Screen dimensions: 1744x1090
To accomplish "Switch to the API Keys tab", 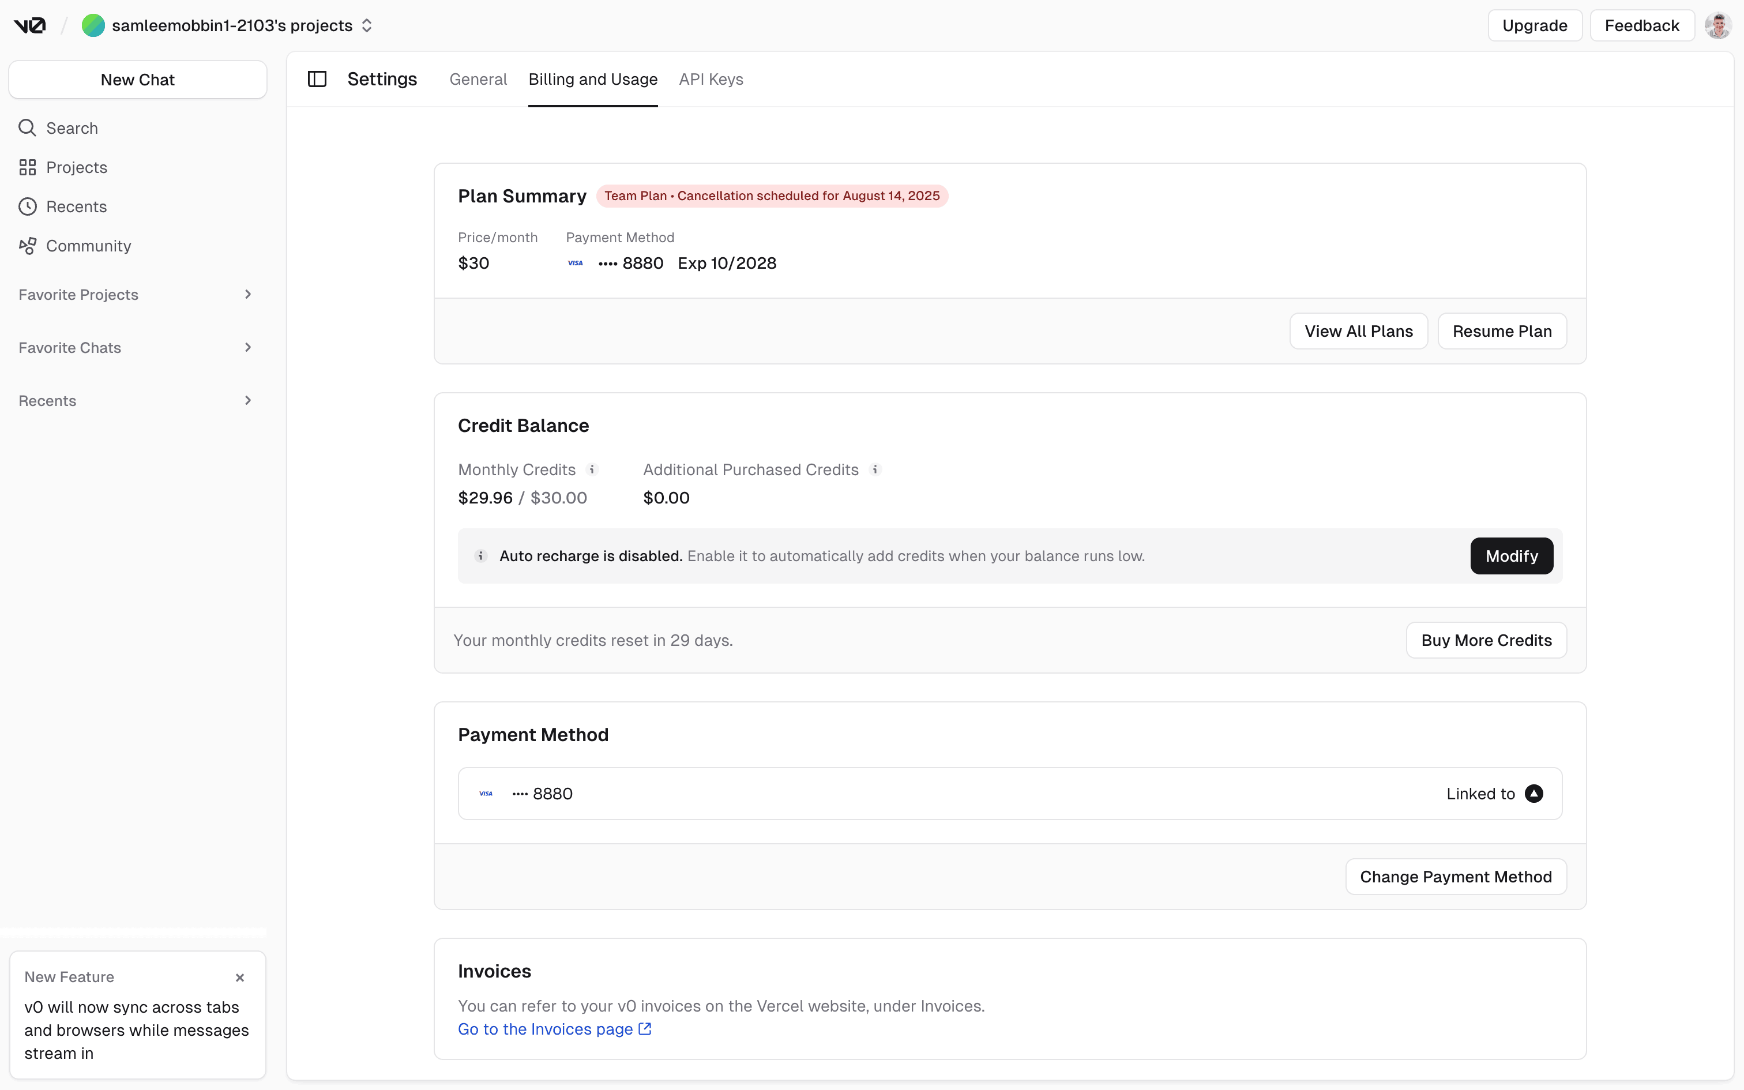I will point(711,80).
